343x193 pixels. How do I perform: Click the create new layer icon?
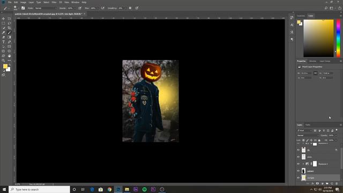(x=332, y=183)
